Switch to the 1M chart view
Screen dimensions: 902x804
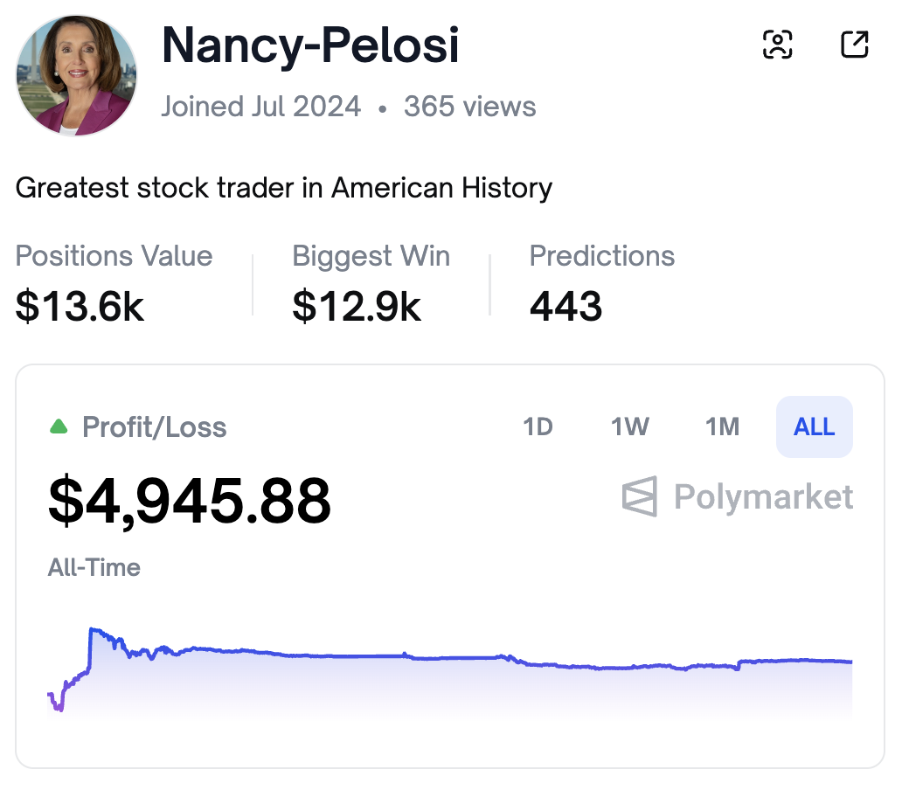[x=723, y=427]
